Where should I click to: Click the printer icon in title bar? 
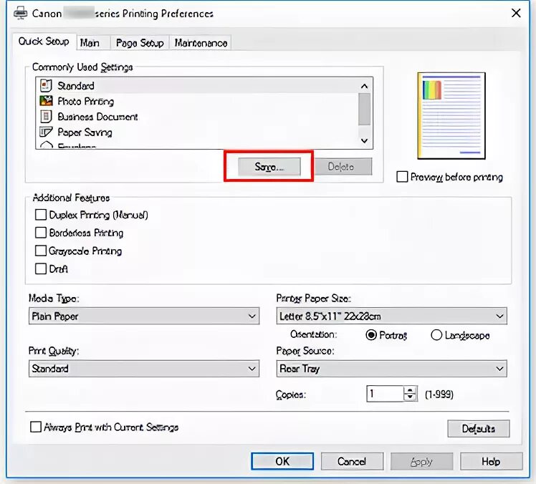[20, 14]
